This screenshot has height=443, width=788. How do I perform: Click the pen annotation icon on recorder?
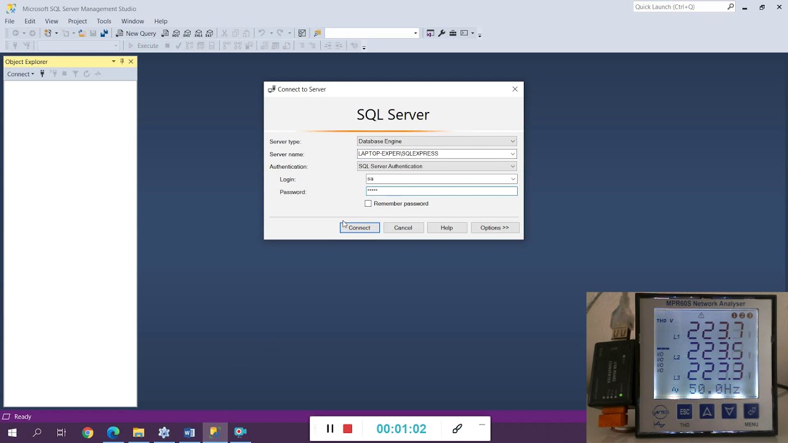pos(457,429)
